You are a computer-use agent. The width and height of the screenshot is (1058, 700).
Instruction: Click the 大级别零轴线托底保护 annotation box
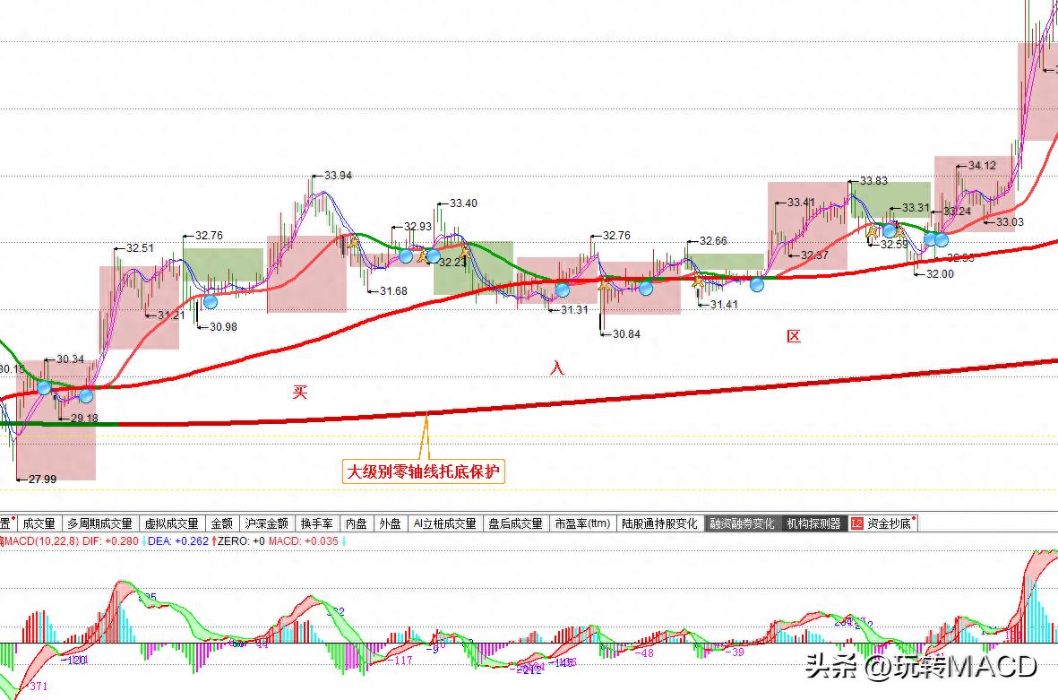tap(424, 471)
